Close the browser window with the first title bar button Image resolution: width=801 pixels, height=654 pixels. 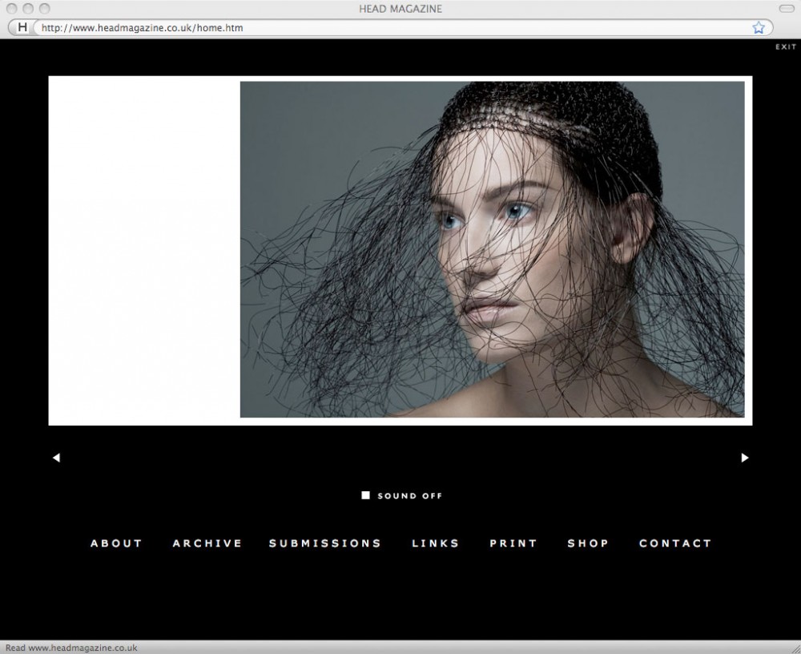pos(12,9)
